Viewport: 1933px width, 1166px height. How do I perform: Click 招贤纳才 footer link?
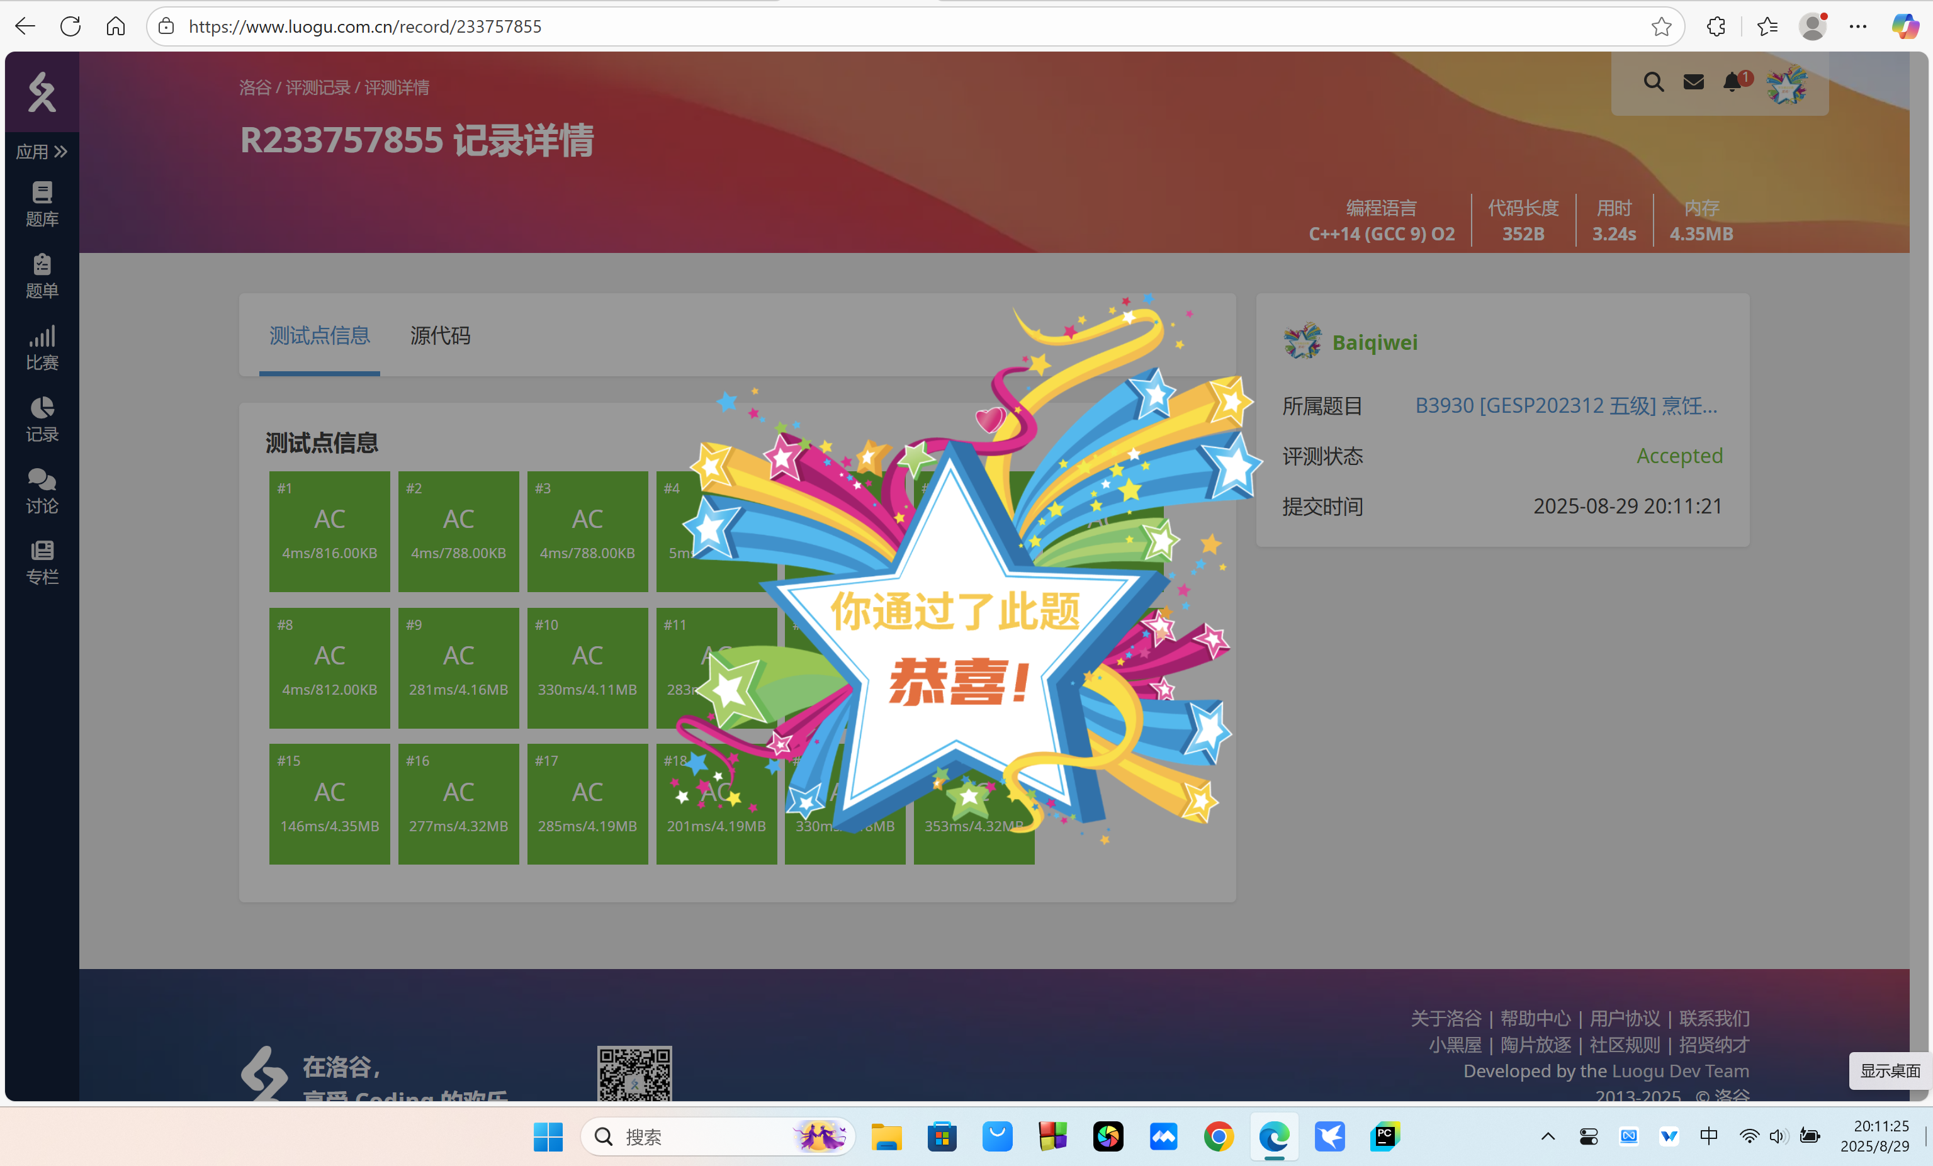coord(1714,1045)
